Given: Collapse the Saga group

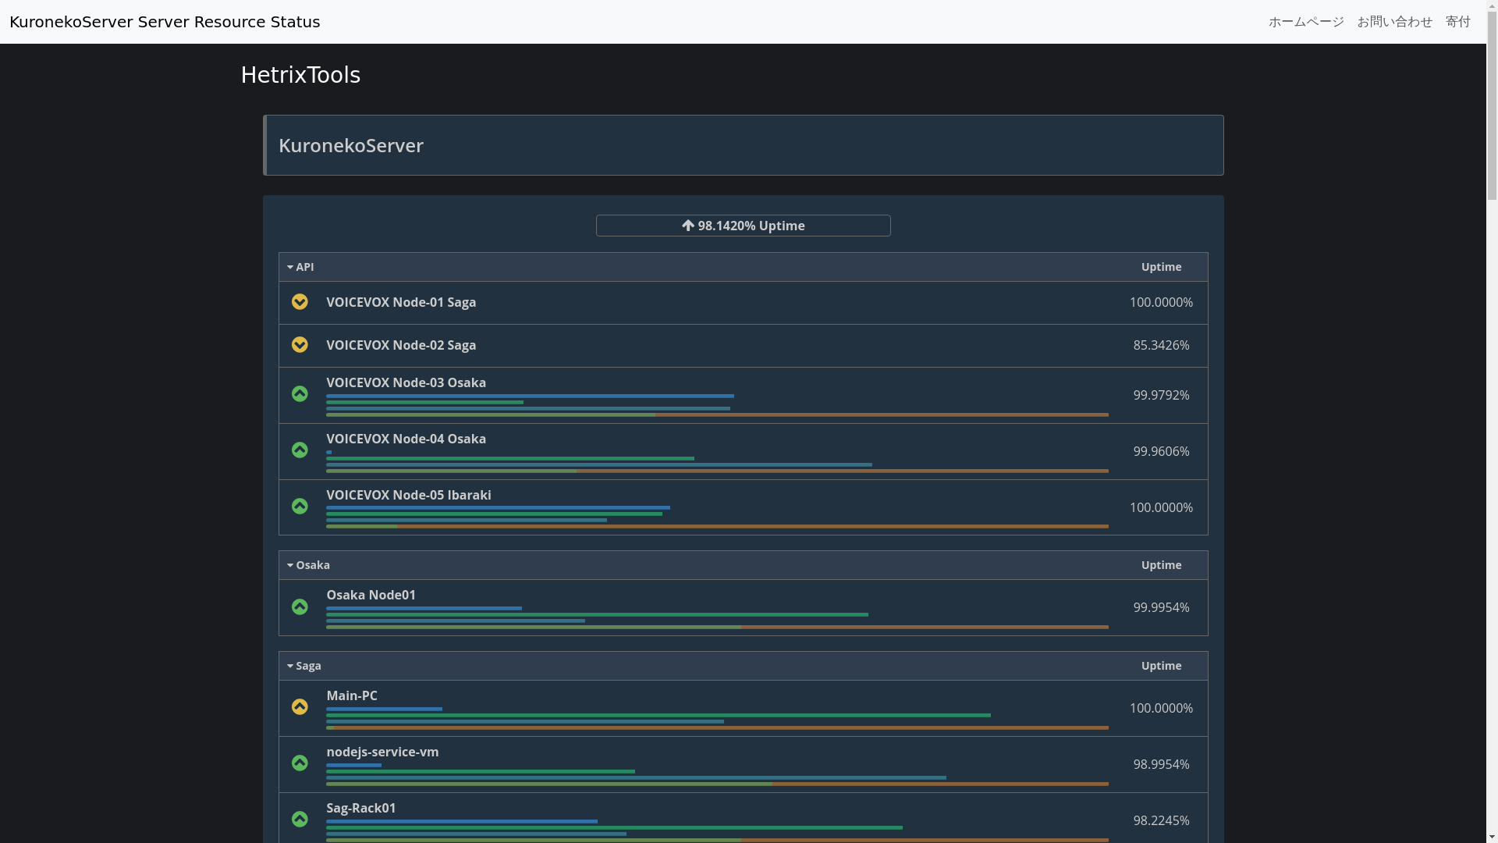Looking at the screenshot, I should point(304,666).
